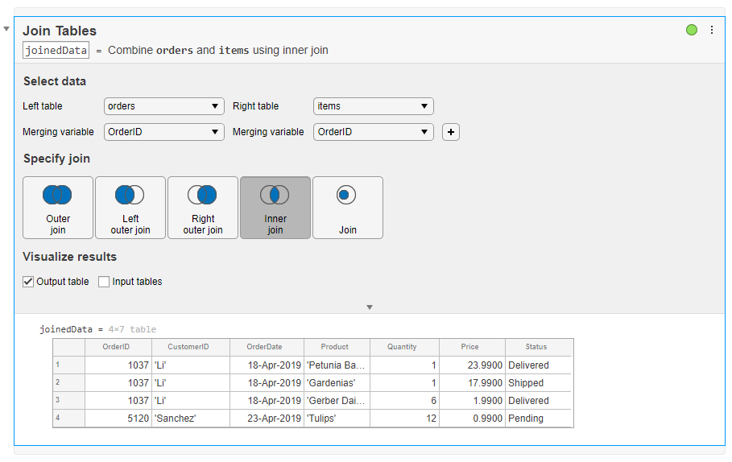Select the 'Sanchez' customer cell
This screenshot has height=462, width=732.
(191, 419)
